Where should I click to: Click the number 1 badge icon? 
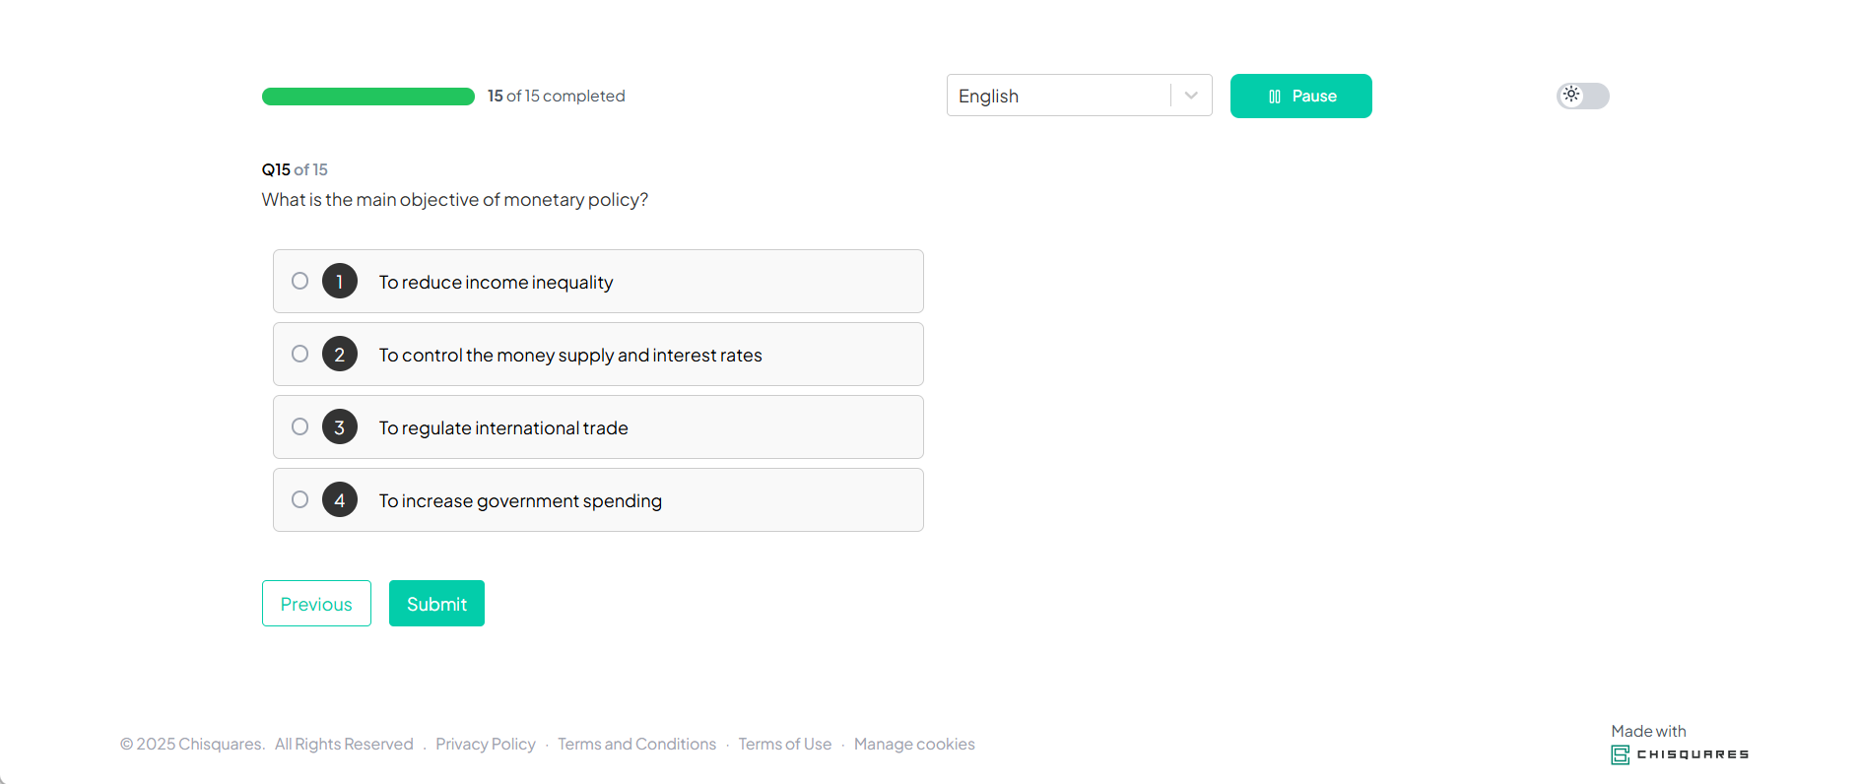[x=340, y=282]
